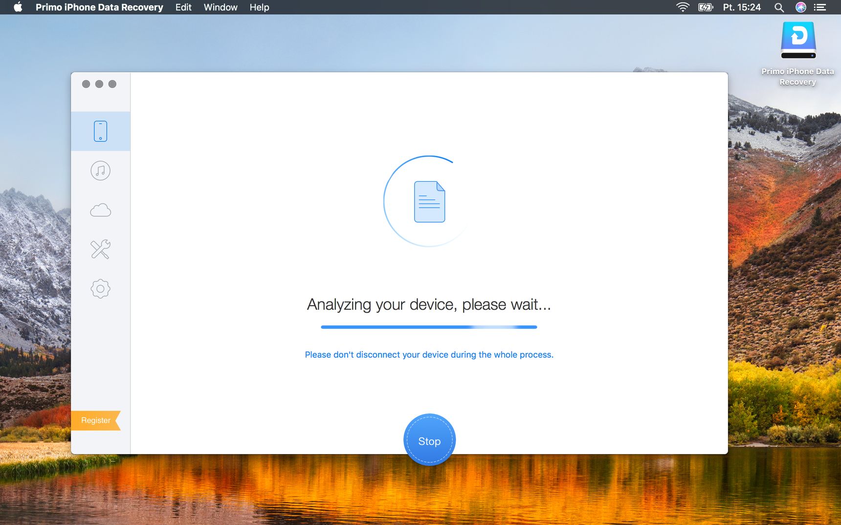Open the Edit menu
Image resolution: width=841 pixels, height=525 pixels.
pyautogui.click(x=183, y=7)
